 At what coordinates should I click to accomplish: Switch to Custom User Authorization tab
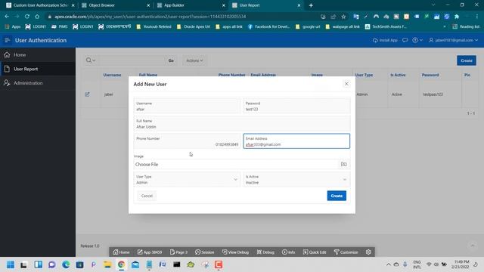pos(40,5)
